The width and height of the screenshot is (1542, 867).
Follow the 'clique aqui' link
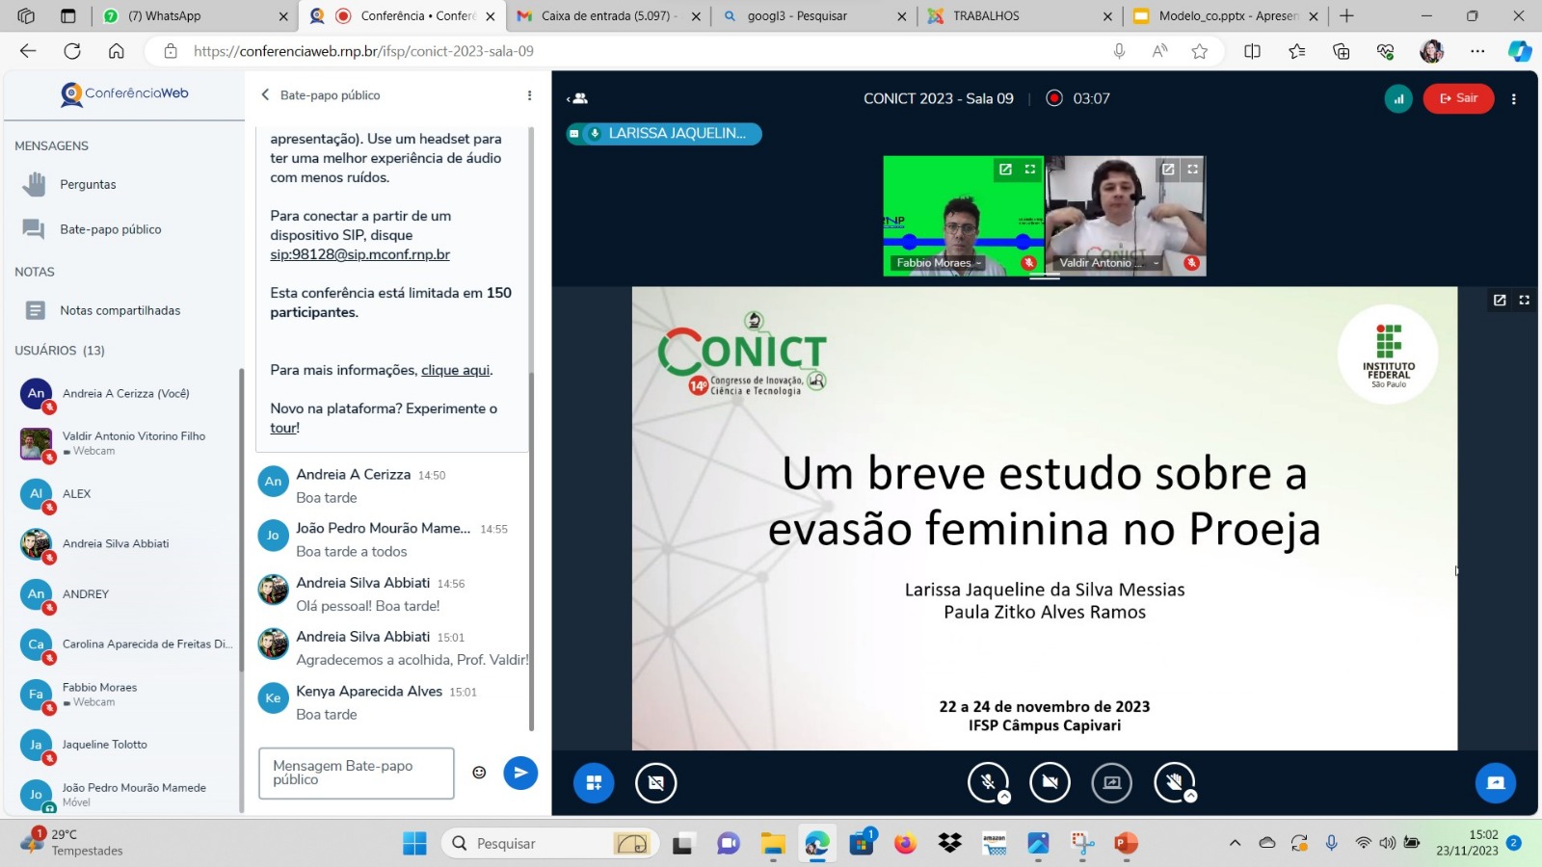point(456,370)
